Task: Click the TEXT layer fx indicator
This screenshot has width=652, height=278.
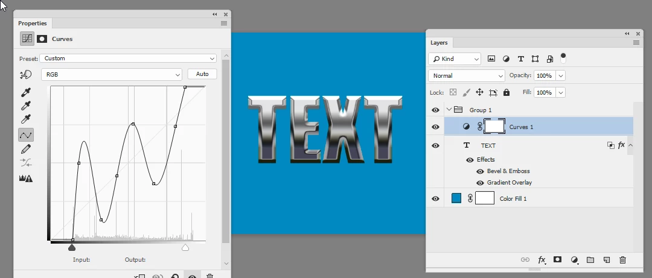Action: click(x=621, y=145)
